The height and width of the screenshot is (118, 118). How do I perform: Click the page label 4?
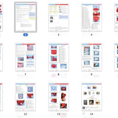point(91,35)
